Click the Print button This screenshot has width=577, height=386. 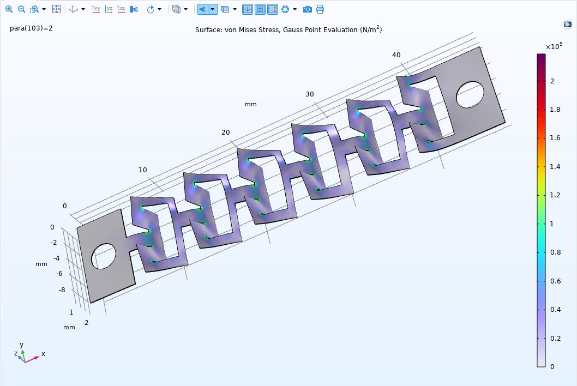[x=320, y=9]
